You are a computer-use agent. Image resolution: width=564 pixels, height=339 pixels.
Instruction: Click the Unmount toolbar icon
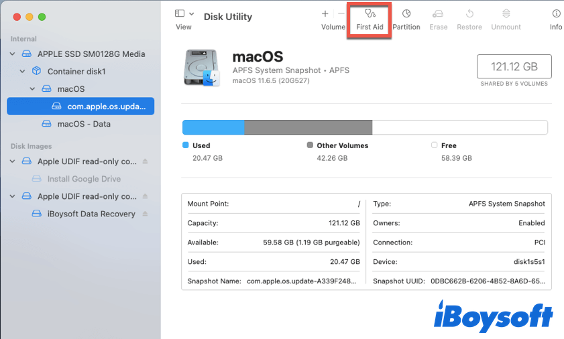506,14
